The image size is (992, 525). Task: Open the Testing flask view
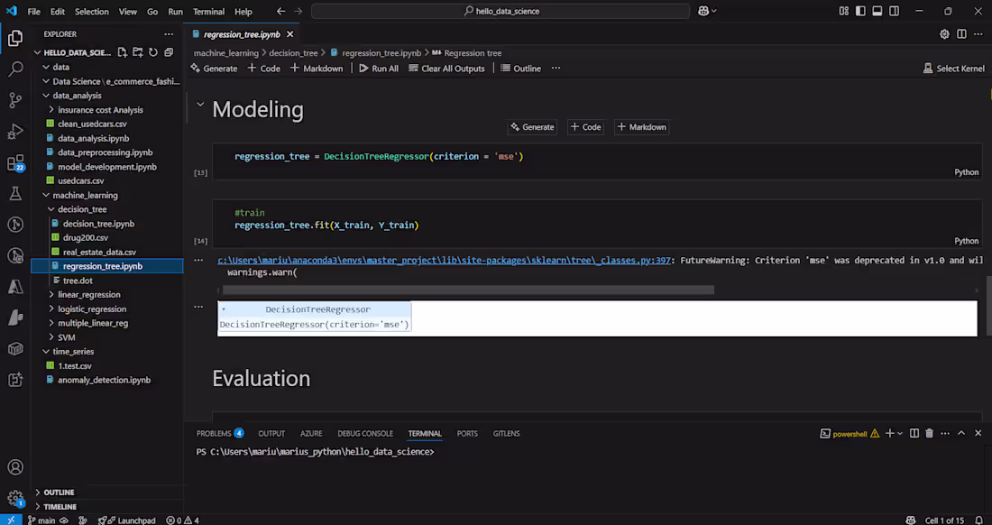(x=15, y=194)
